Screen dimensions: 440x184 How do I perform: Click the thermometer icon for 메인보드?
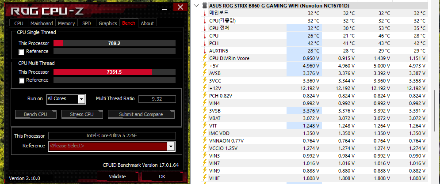click(x=205, y=13)
